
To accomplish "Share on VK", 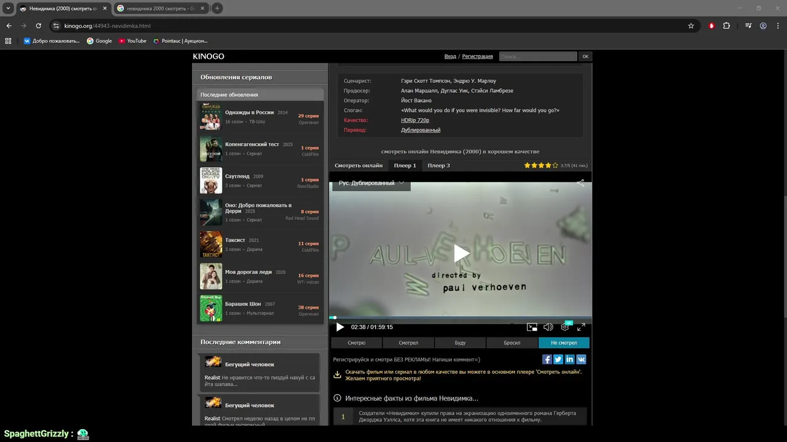I will 581,360.
